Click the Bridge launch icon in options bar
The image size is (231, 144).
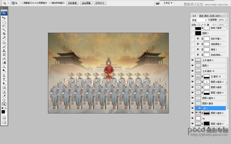coord(158,3)
